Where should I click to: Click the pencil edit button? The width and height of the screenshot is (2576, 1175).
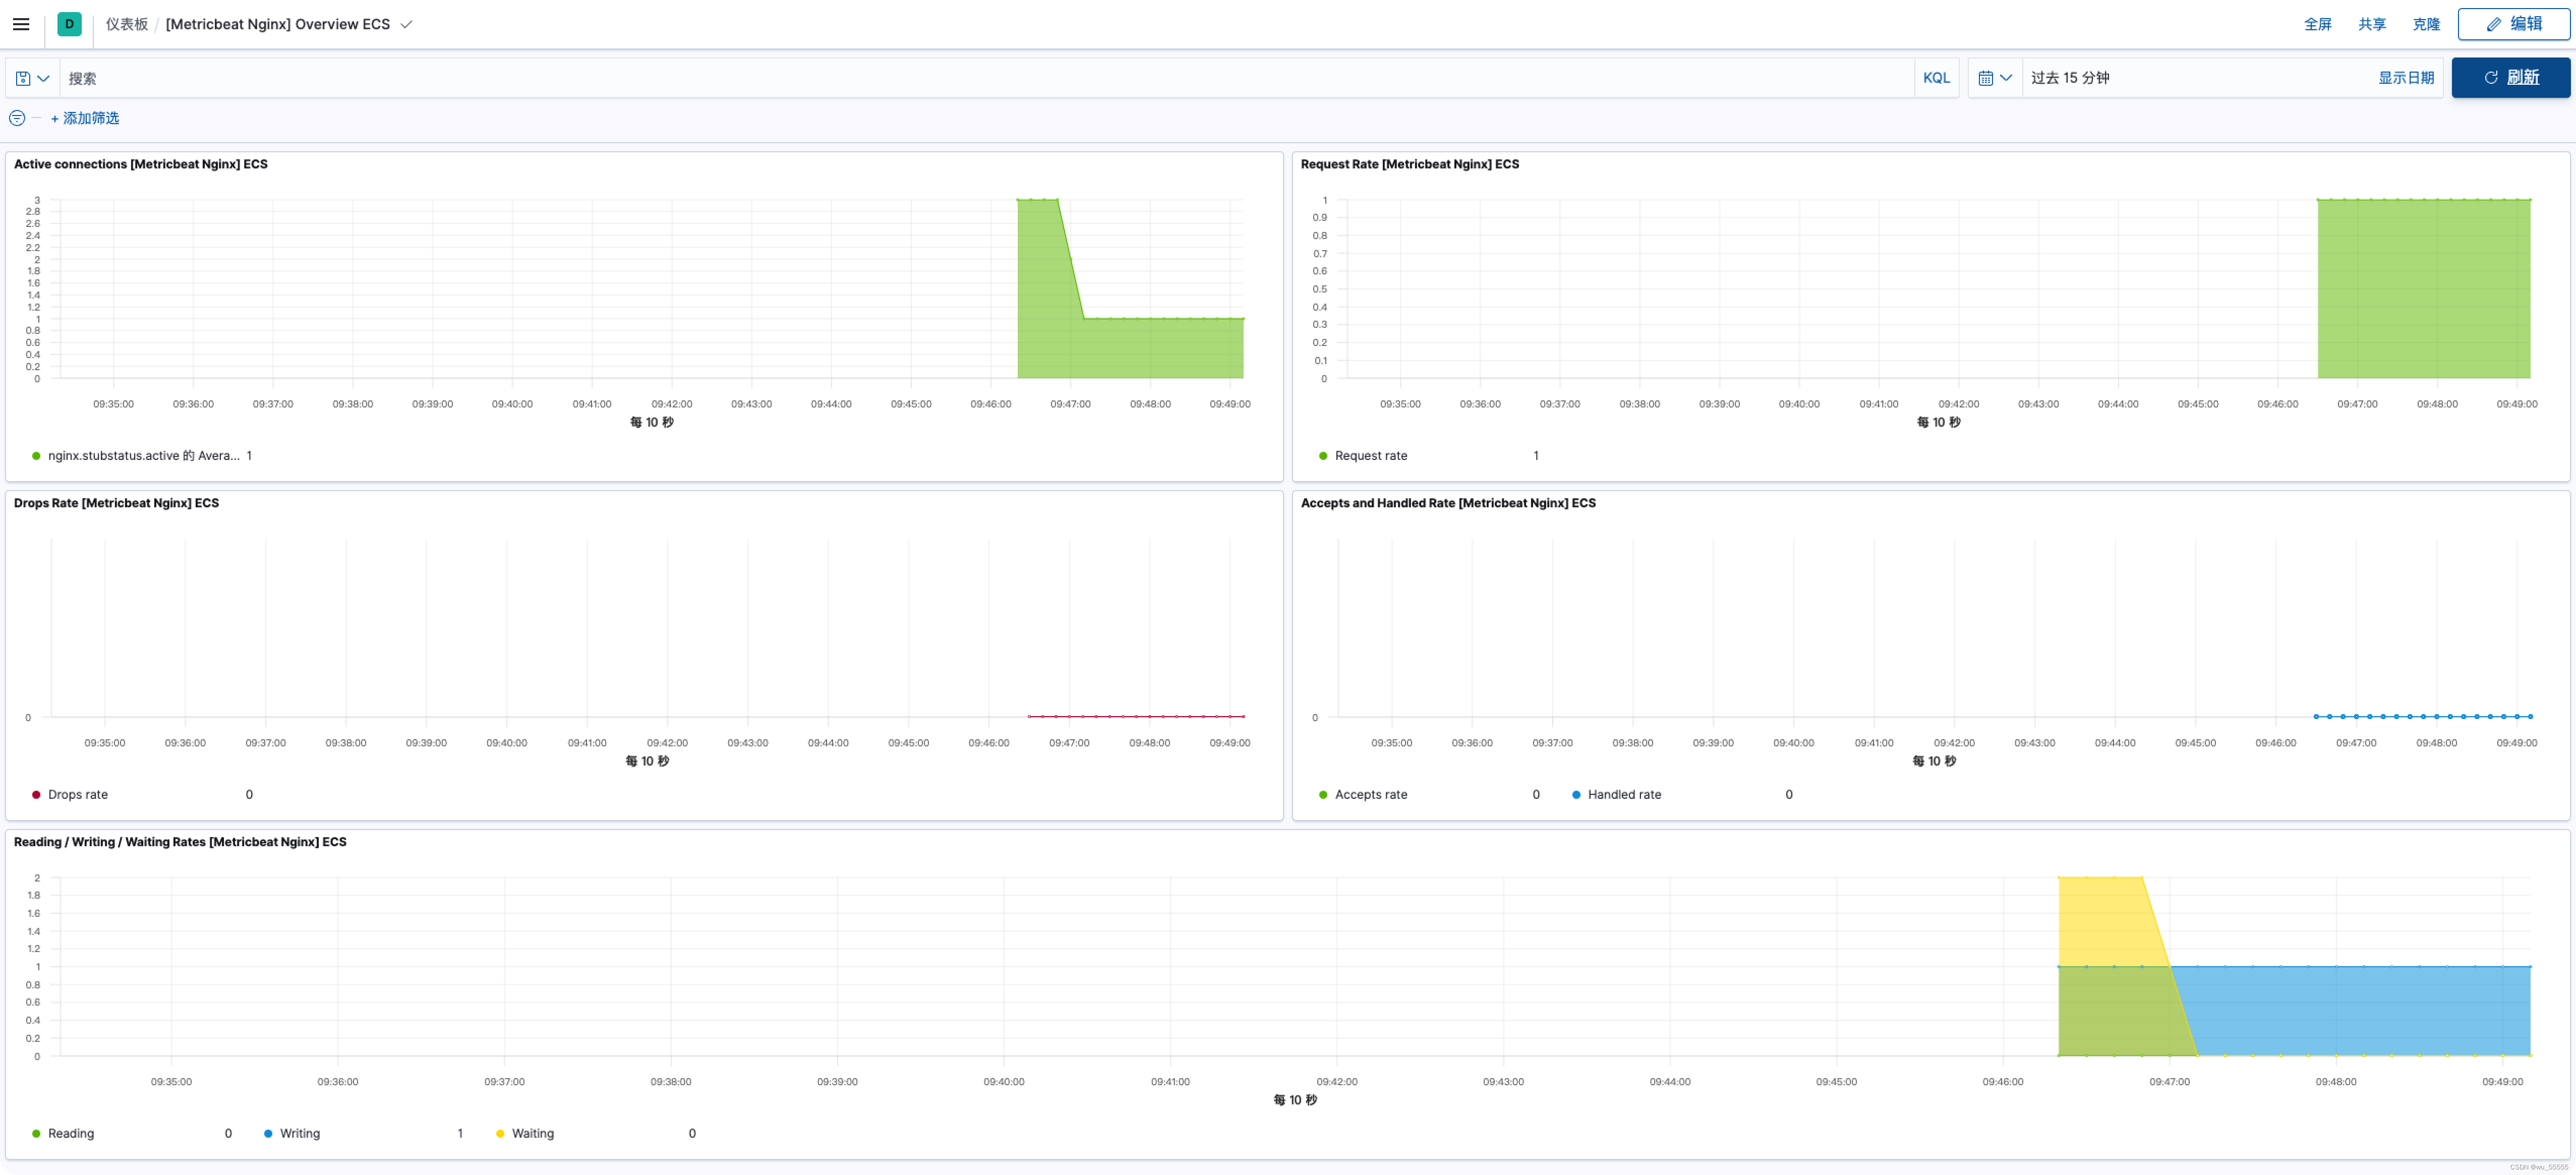pos(2513,24)
